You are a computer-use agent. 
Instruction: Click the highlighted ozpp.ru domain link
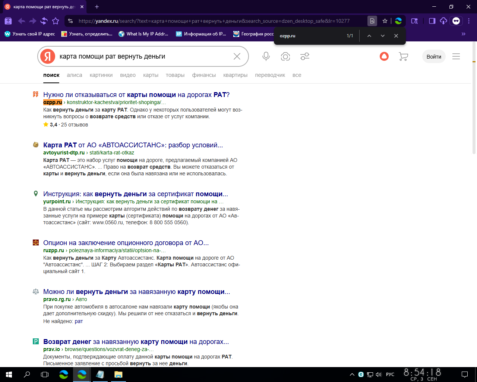pos(53,102)
